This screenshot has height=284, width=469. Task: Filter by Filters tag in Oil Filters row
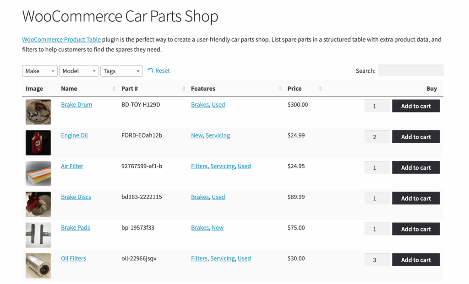coord(199,258)
